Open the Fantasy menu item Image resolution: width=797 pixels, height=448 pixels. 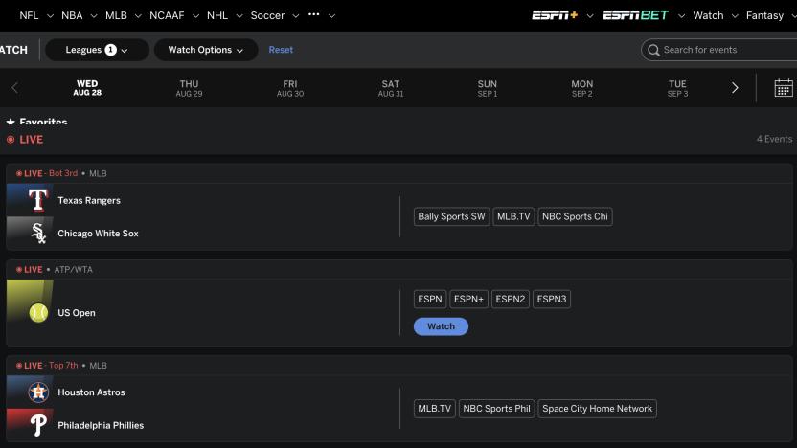(764, 15)
